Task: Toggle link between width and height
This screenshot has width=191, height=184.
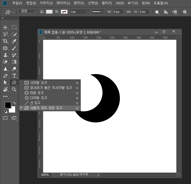Action: point(128,12)
